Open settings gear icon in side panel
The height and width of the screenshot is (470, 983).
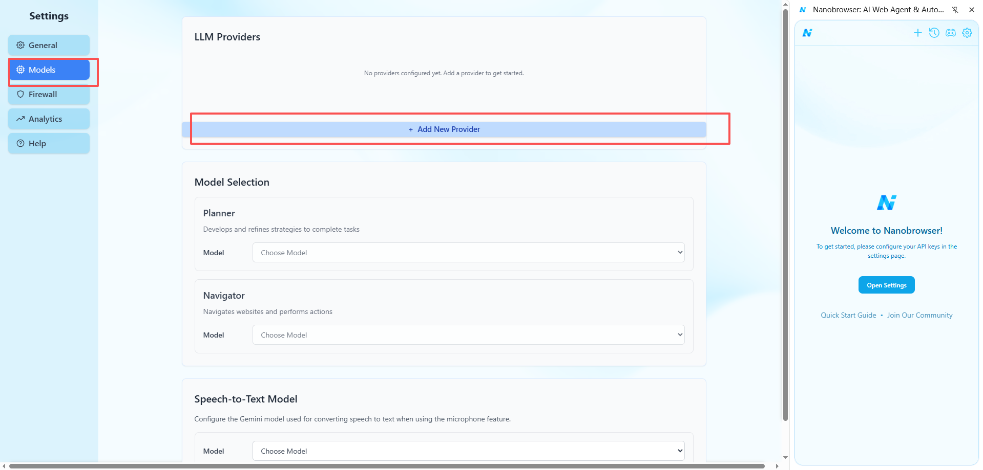pos(967,33)
